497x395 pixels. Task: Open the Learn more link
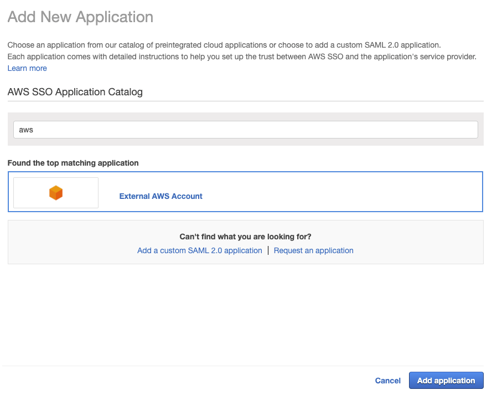tap(27, 68)
